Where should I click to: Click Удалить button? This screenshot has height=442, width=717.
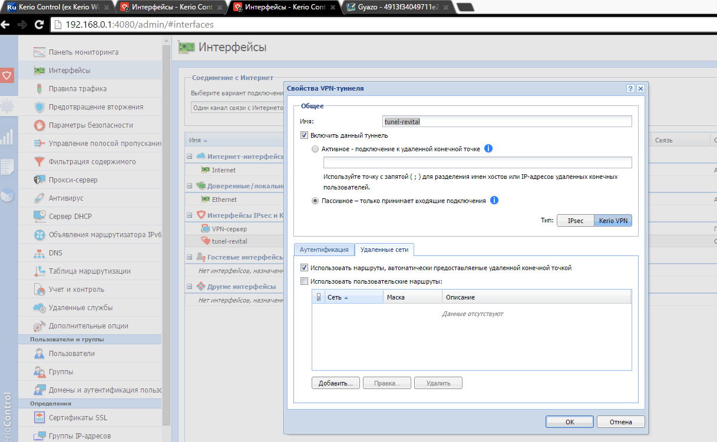click(438, 383)
